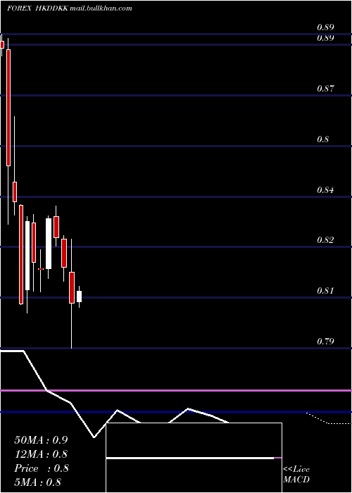Screen dimensions: 352x493
Task: Click the FOREX HKDDKK chart title
Action: (37, 8)
